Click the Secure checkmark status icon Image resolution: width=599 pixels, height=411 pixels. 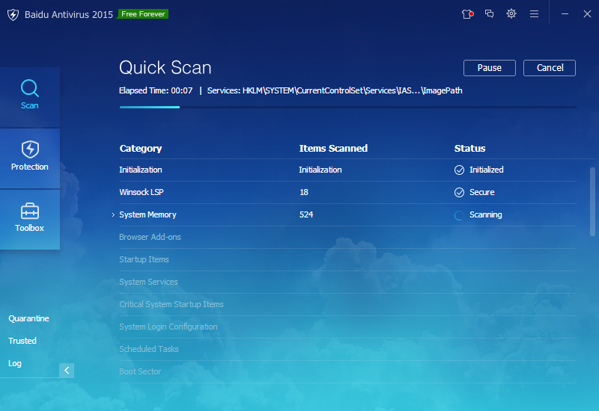(x=459, y=193)
